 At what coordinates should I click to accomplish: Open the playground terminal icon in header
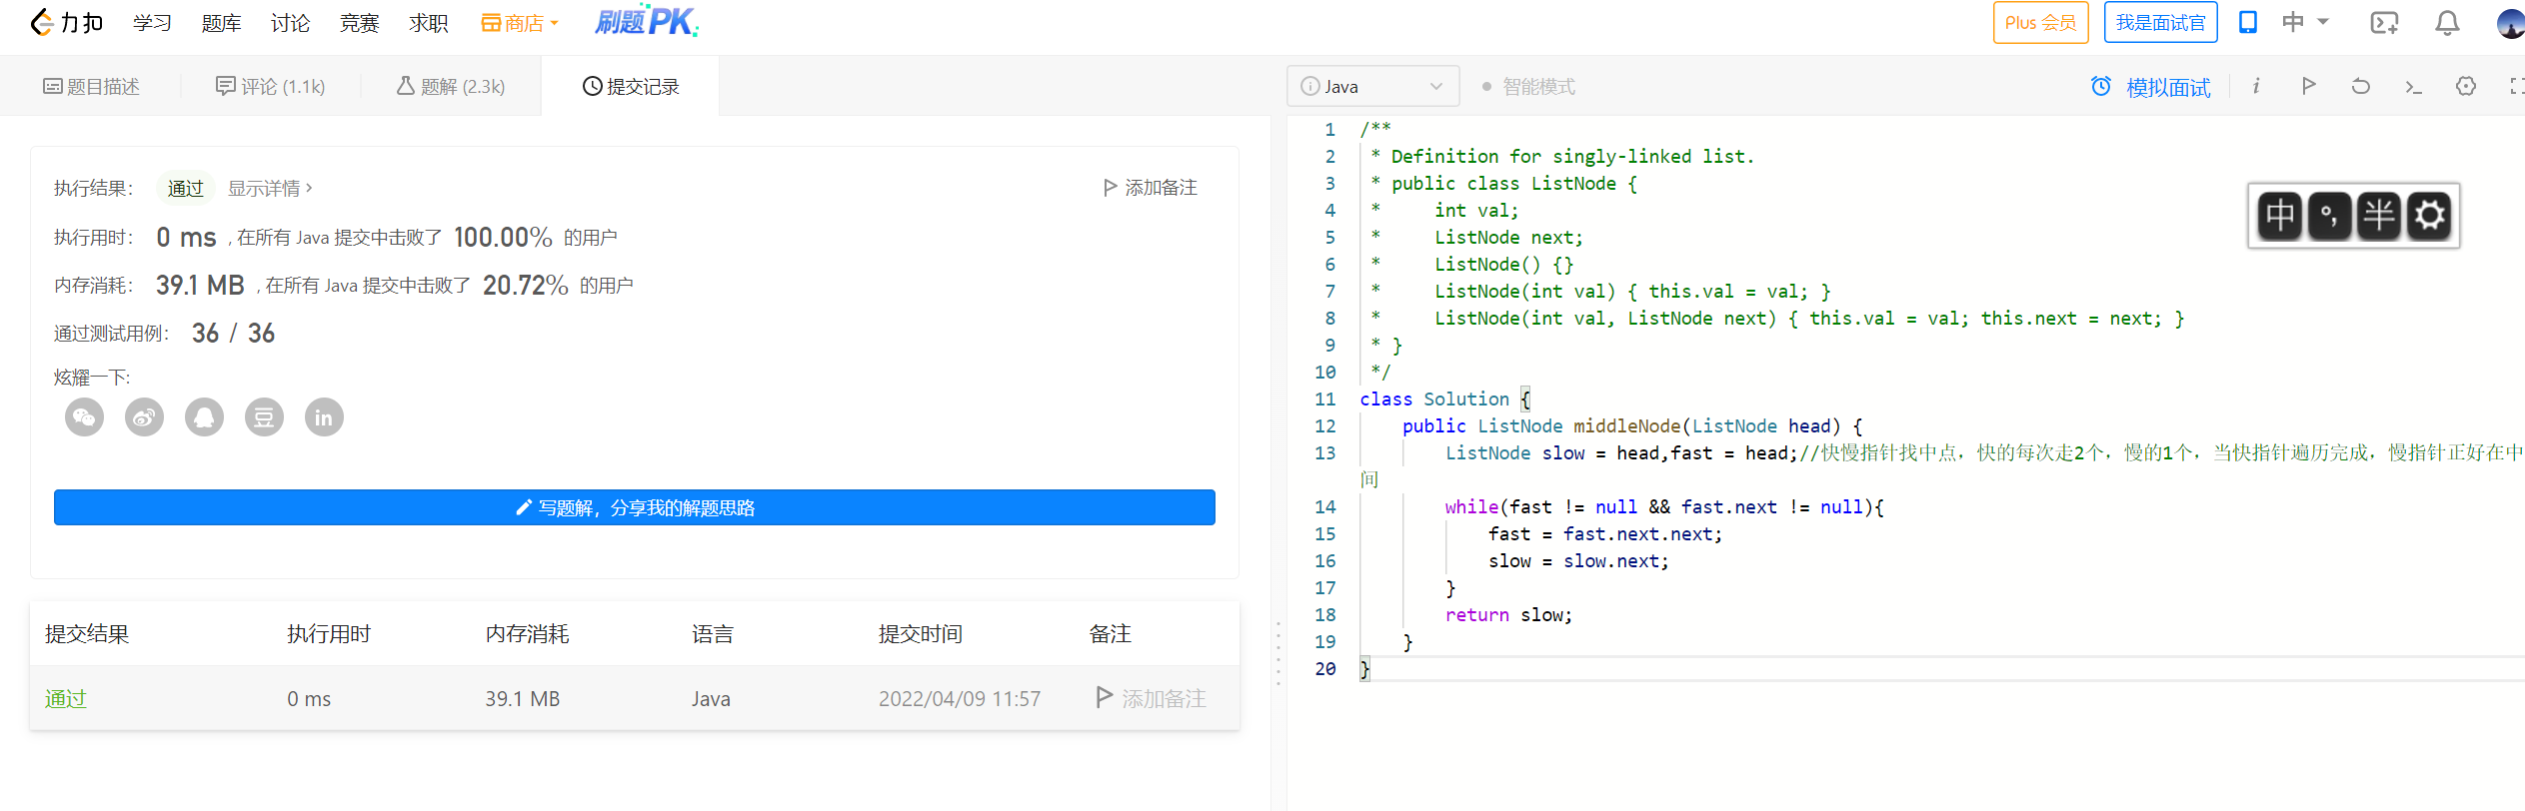point(2384,23)
